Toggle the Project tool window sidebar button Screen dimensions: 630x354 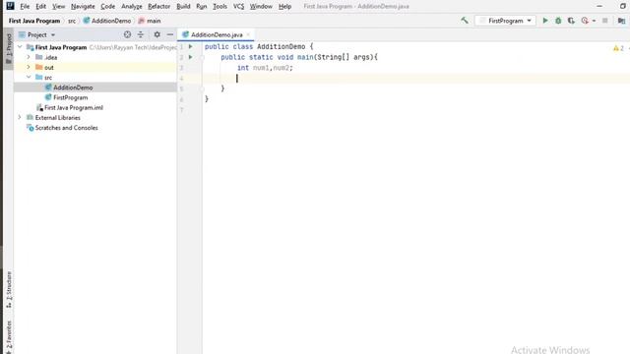pos(9,49)
